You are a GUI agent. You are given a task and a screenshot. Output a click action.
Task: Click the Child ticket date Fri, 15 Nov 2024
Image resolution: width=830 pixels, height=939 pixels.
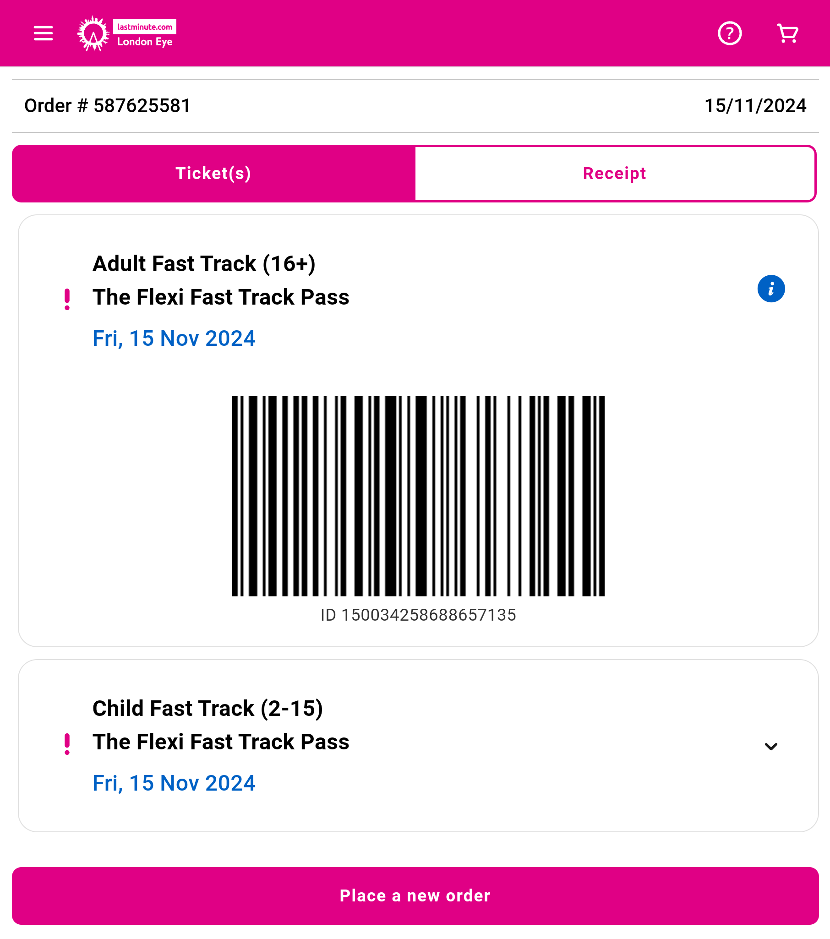174,783
